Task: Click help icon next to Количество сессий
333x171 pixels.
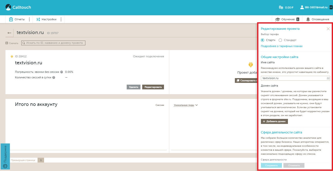Action: point(54,78)
